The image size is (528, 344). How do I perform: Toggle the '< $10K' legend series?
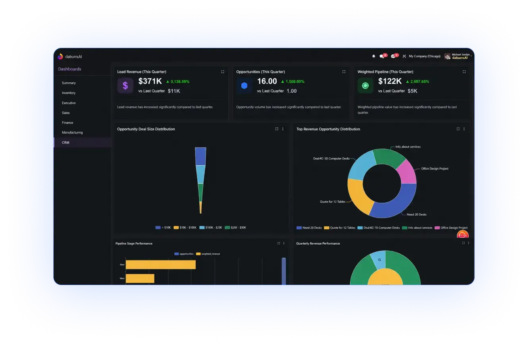163,228
